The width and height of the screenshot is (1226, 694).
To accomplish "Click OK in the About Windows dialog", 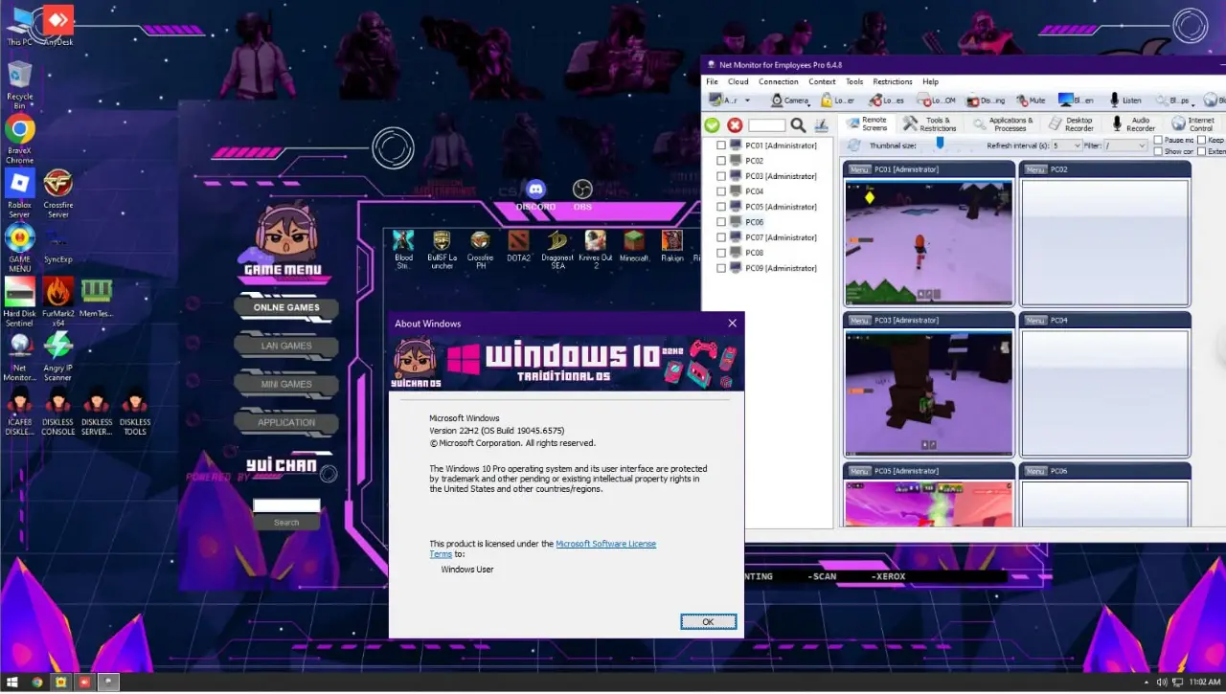I will 708,621.
